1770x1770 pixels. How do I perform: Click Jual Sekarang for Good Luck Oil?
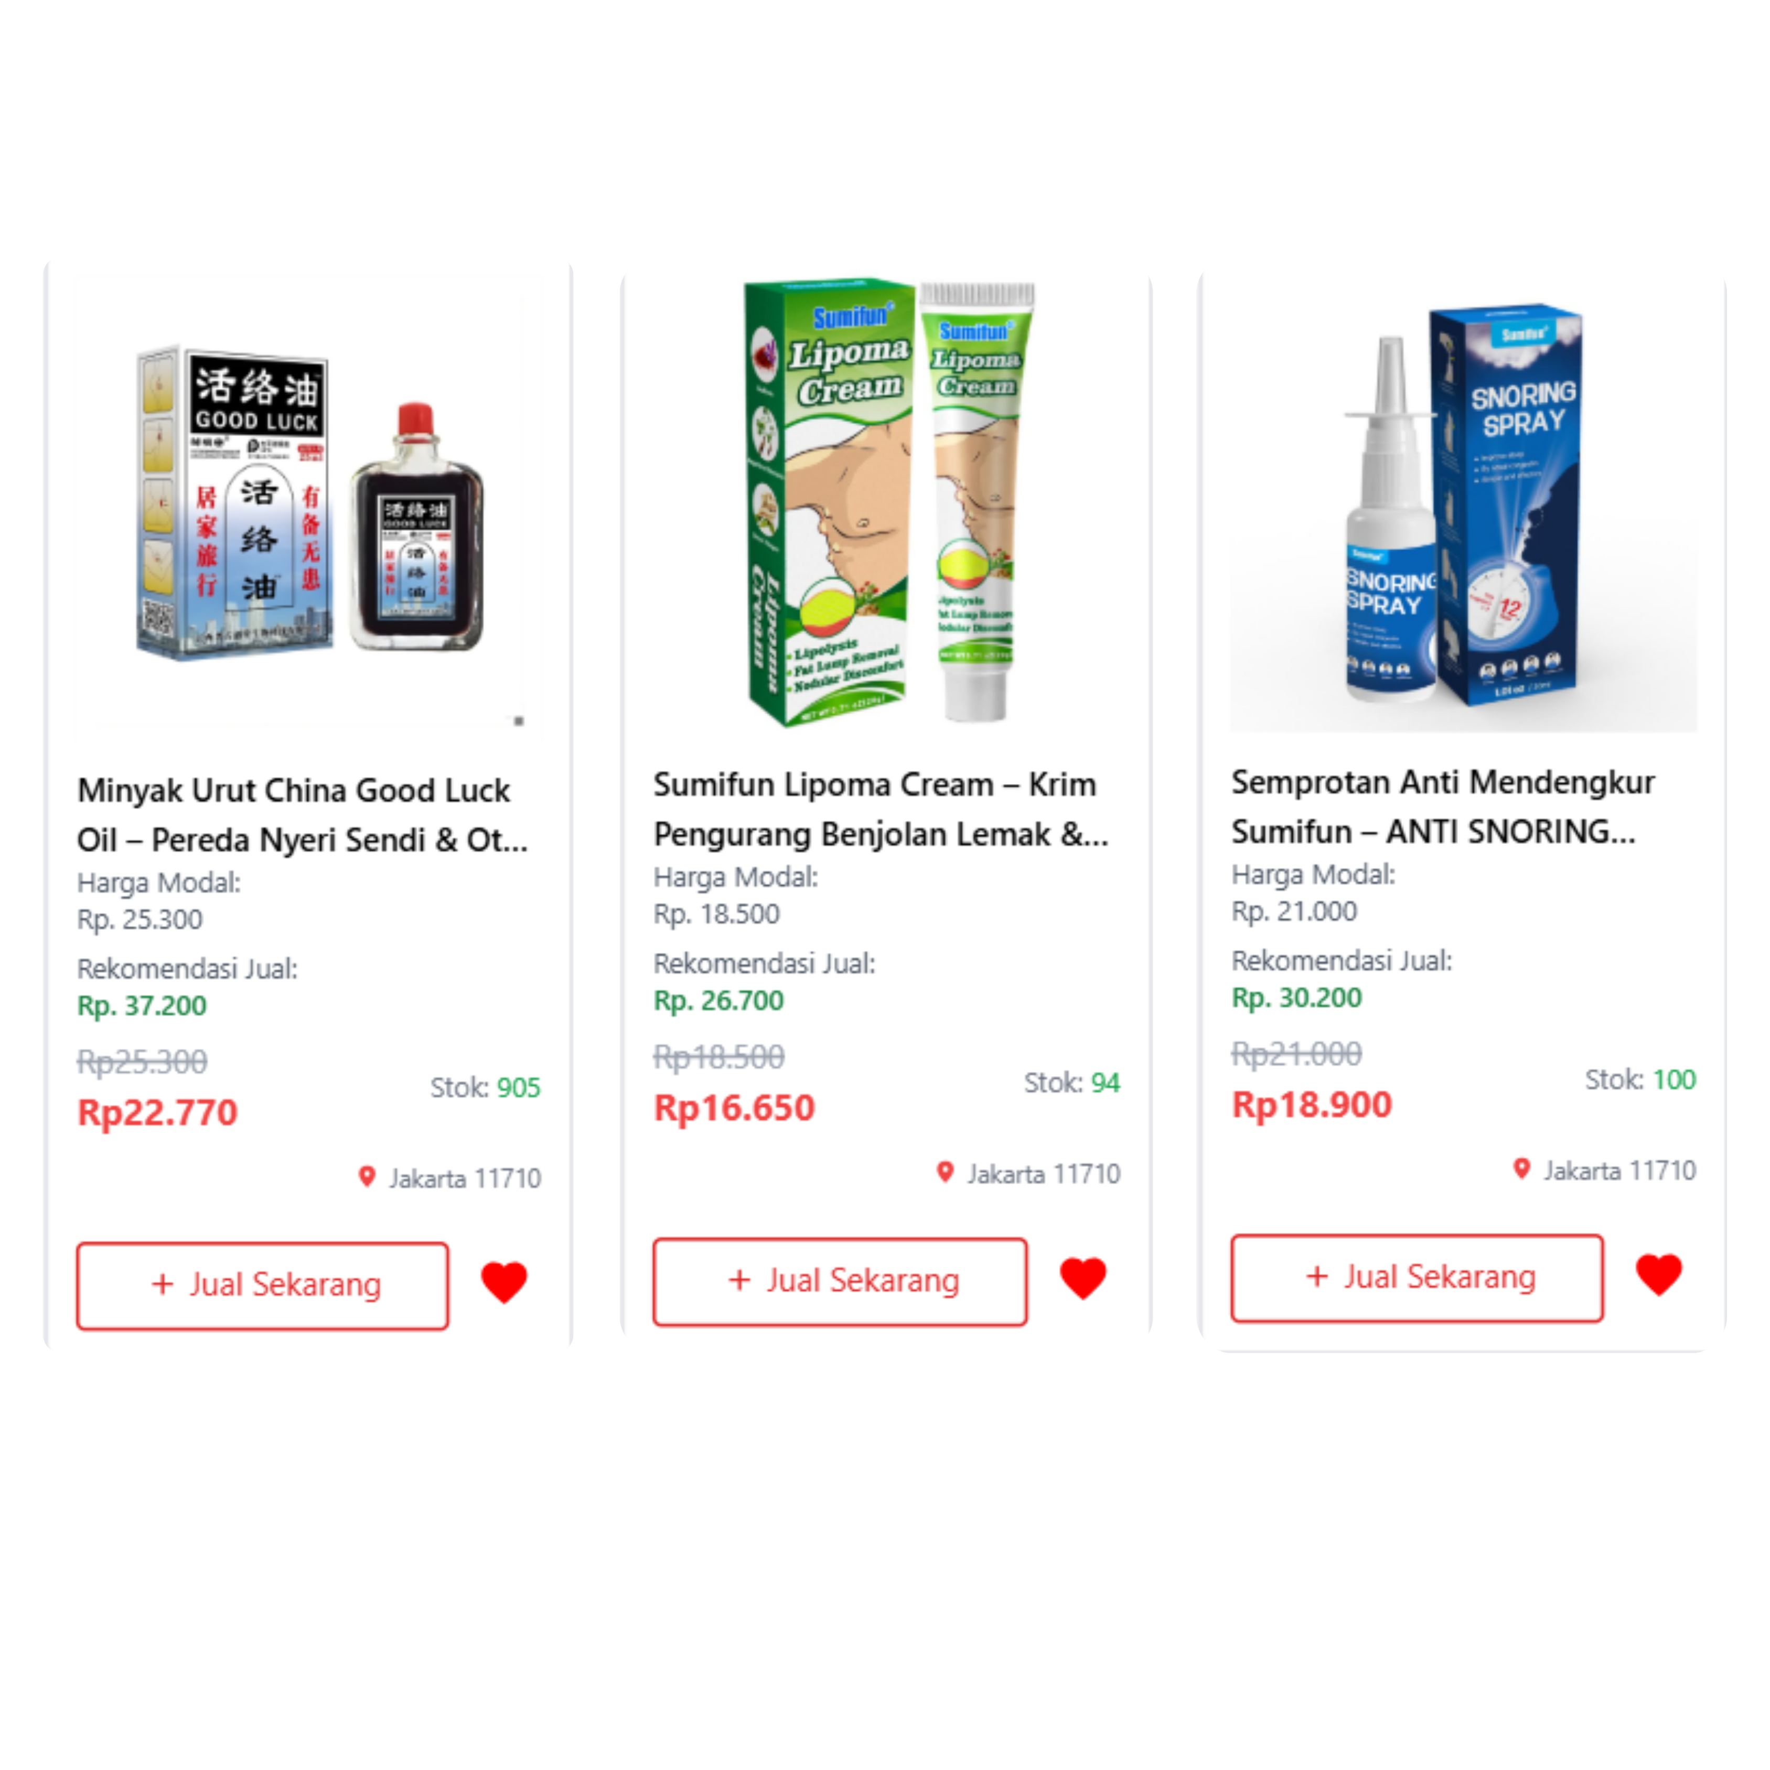tap(263, 1285)
